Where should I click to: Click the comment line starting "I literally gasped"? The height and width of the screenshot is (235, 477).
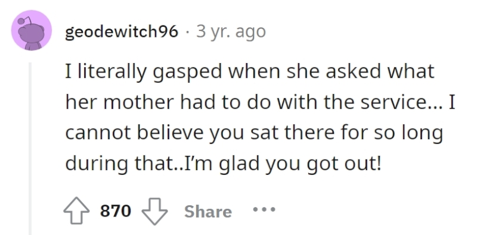[x=250, y=72]
